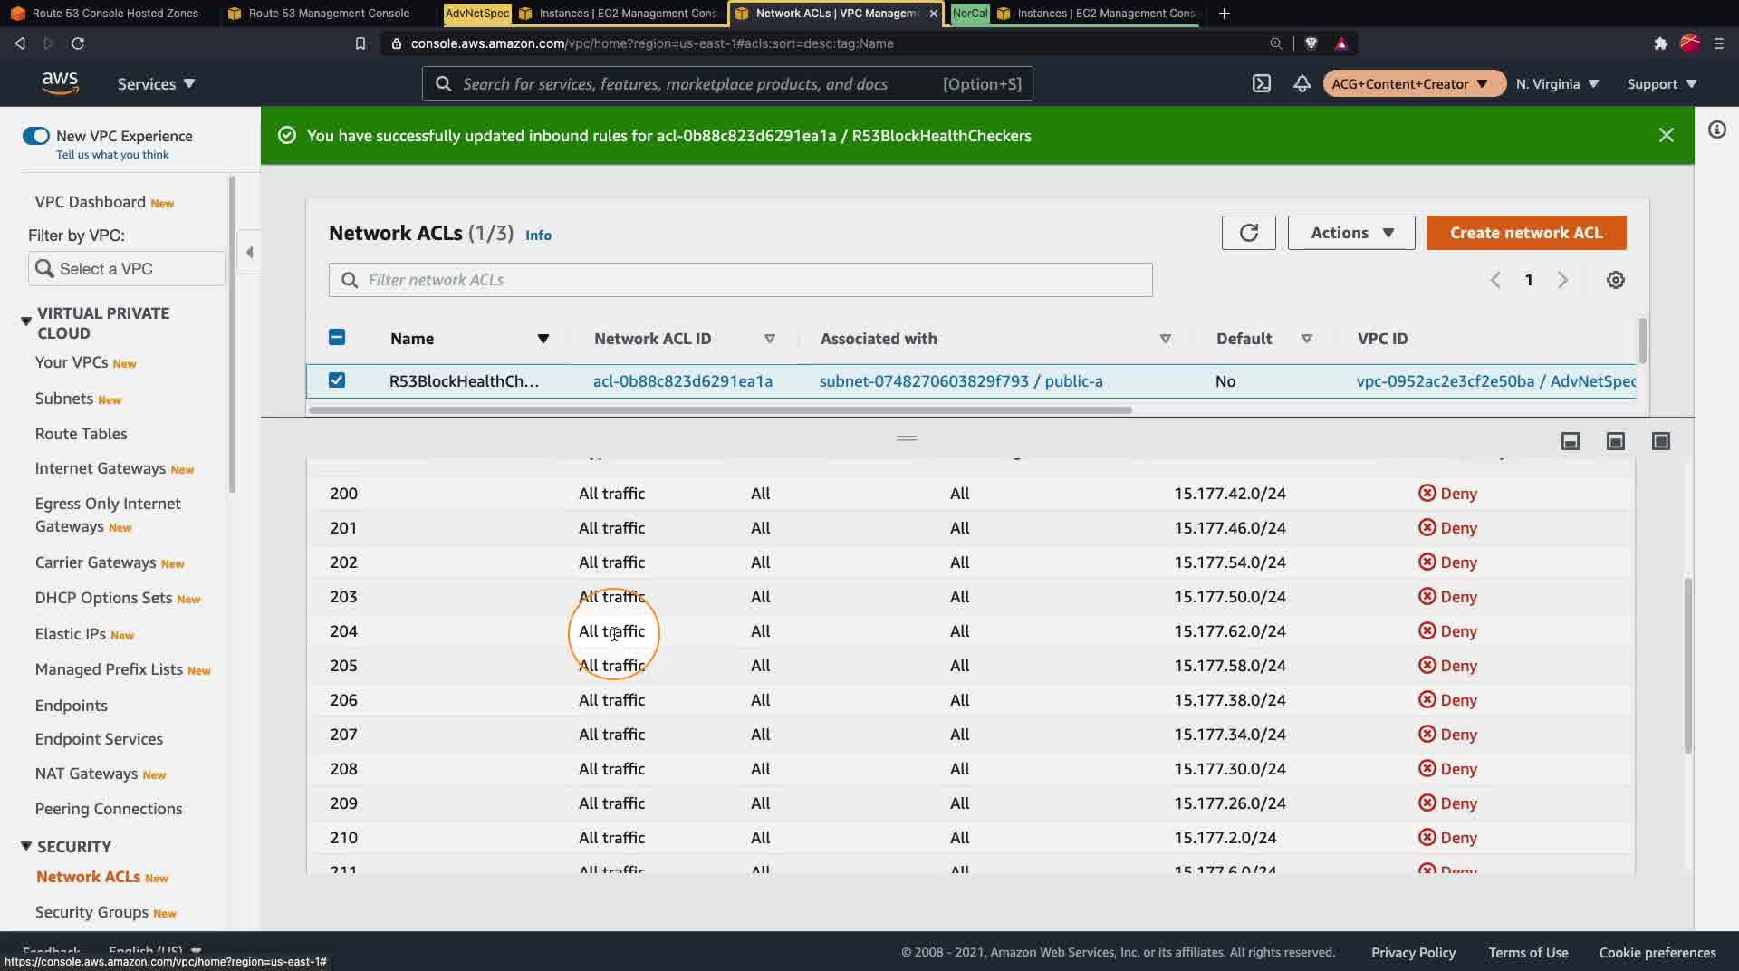Click the select-all header checkbox
1739x971 pixels.
(x=337, y=338)
